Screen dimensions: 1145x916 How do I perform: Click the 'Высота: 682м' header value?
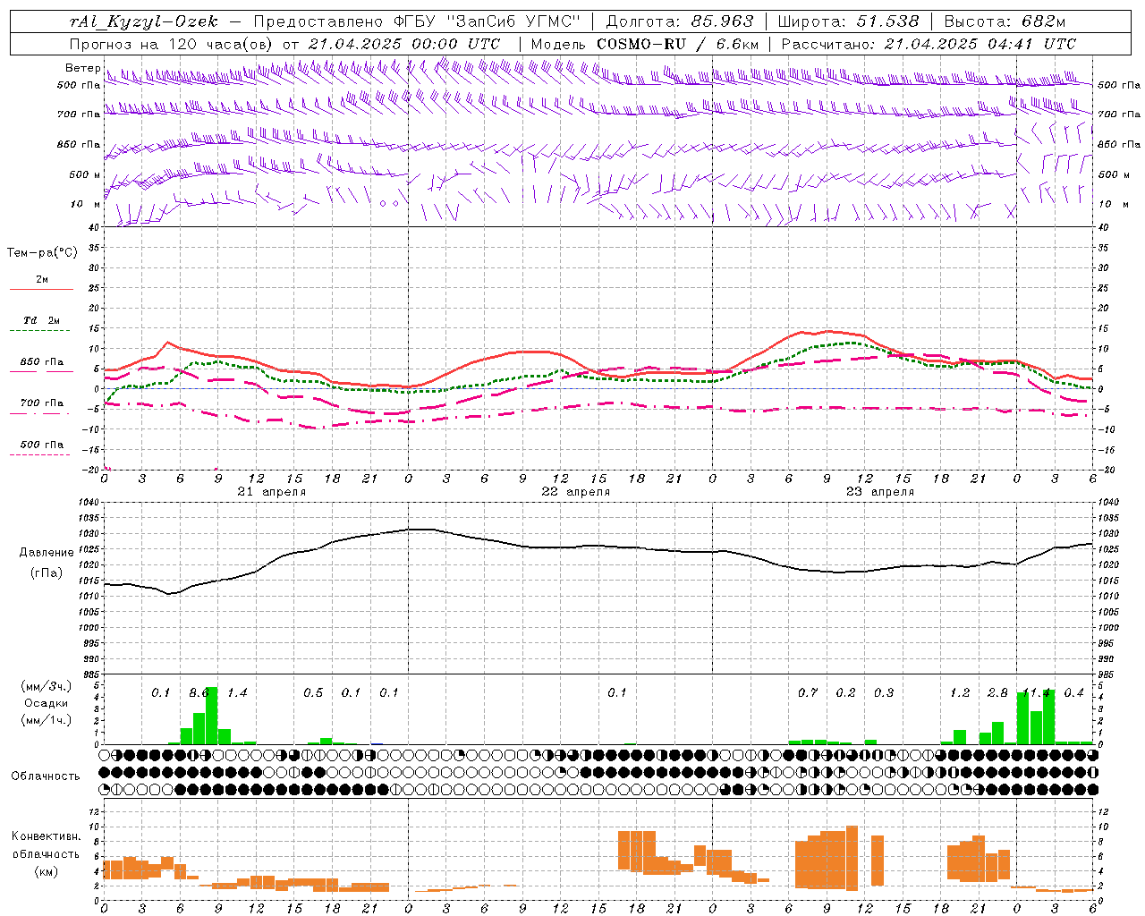[1005, 21]
